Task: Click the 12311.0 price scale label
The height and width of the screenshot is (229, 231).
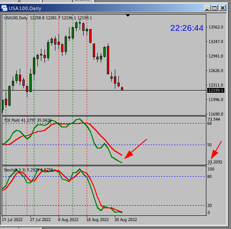Action: (216, 85)
